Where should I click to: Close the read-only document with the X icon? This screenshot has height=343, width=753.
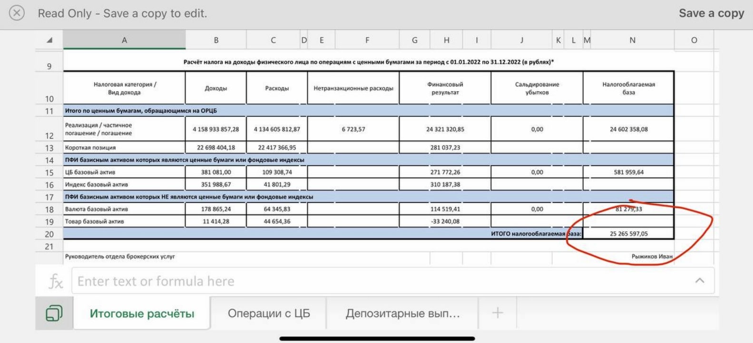(x=17, y=13)
